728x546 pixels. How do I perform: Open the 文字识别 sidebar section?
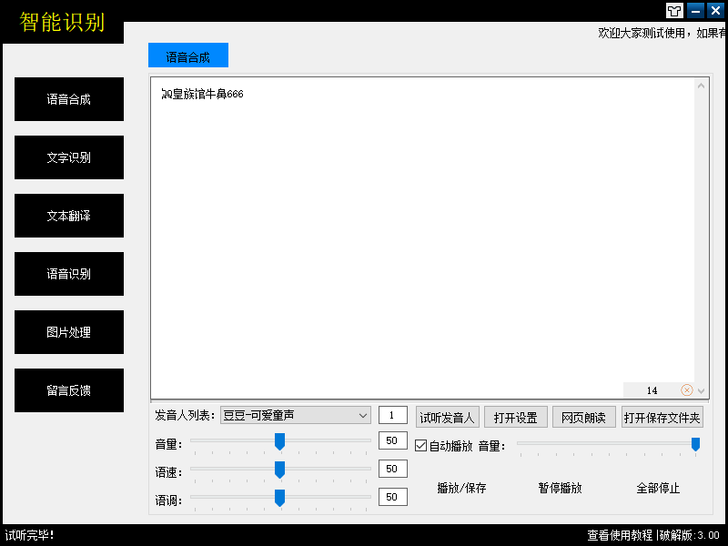point(69,157)
